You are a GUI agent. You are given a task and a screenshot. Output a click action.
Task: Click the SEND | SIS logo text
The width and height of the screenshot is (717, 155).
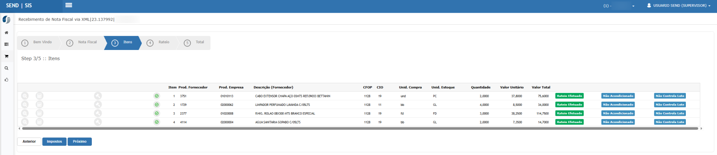pos(19,6)
